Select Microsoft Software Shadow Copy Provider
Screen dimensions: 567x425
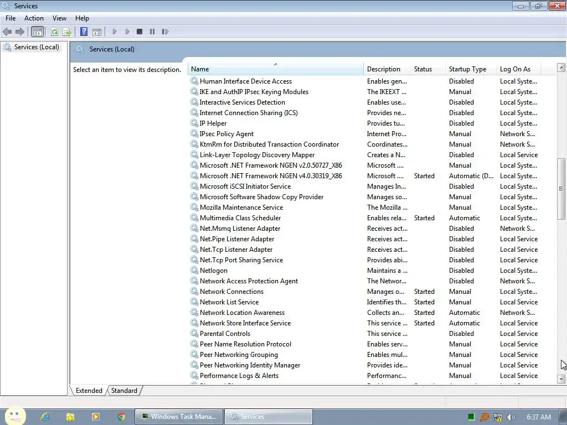[x=261, y=197]
